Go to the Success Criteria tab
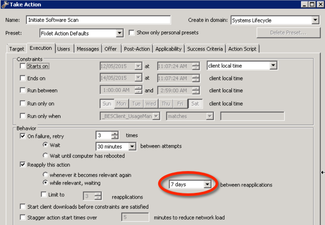Viewport: 325px width, 225px height. 205,49
